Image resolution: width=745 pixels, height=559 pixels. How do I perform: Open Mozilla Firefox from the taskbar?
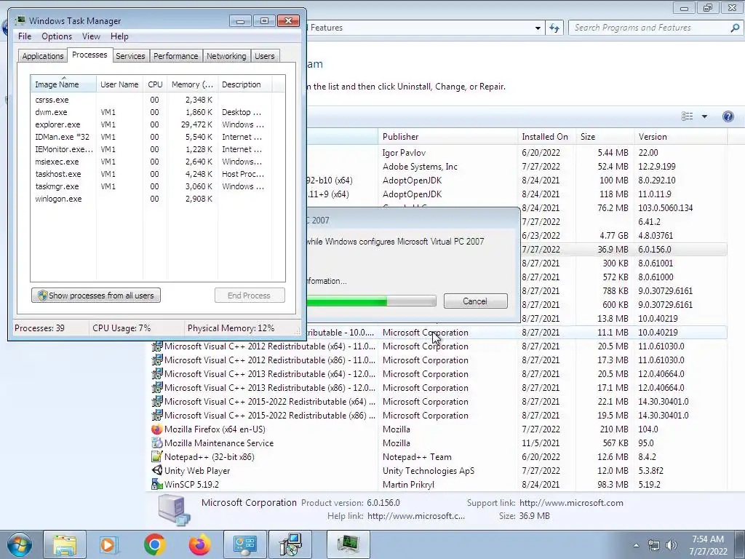(199, 544)
